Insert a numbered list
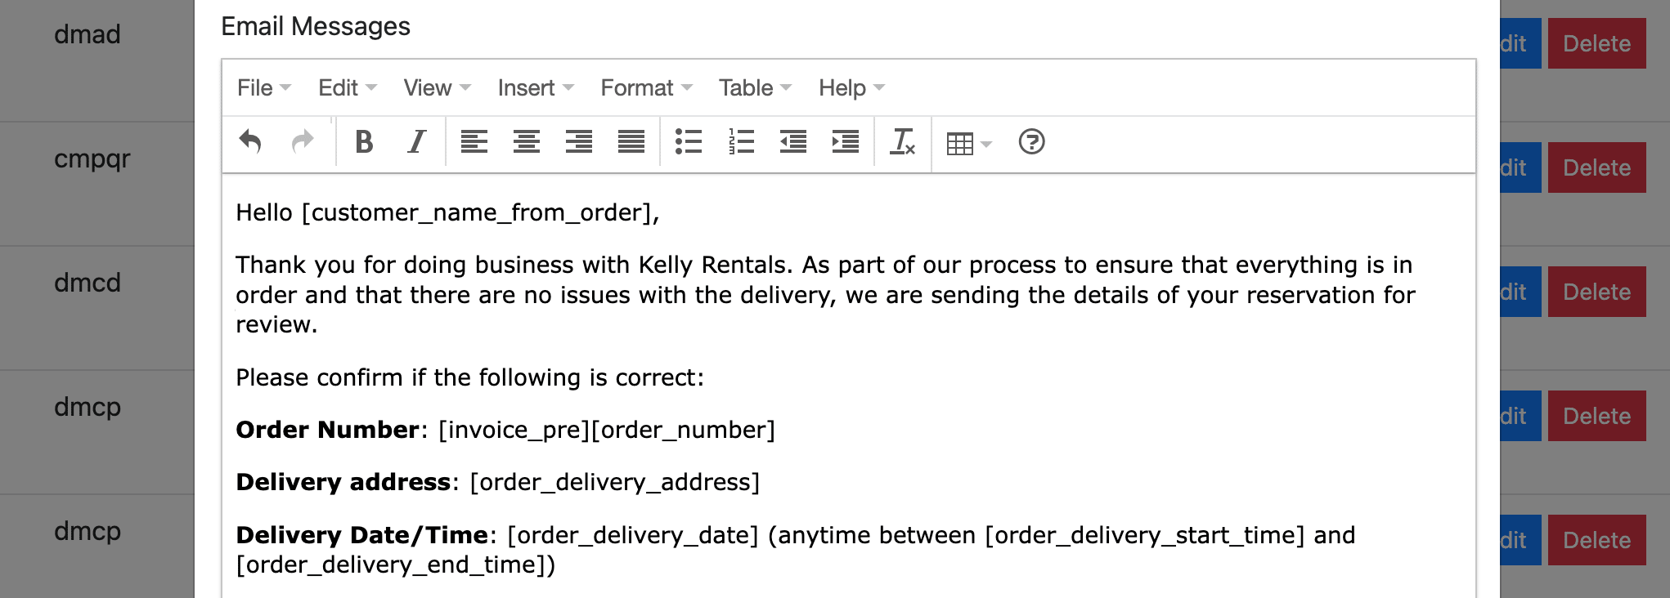 [x=741, y=142]
